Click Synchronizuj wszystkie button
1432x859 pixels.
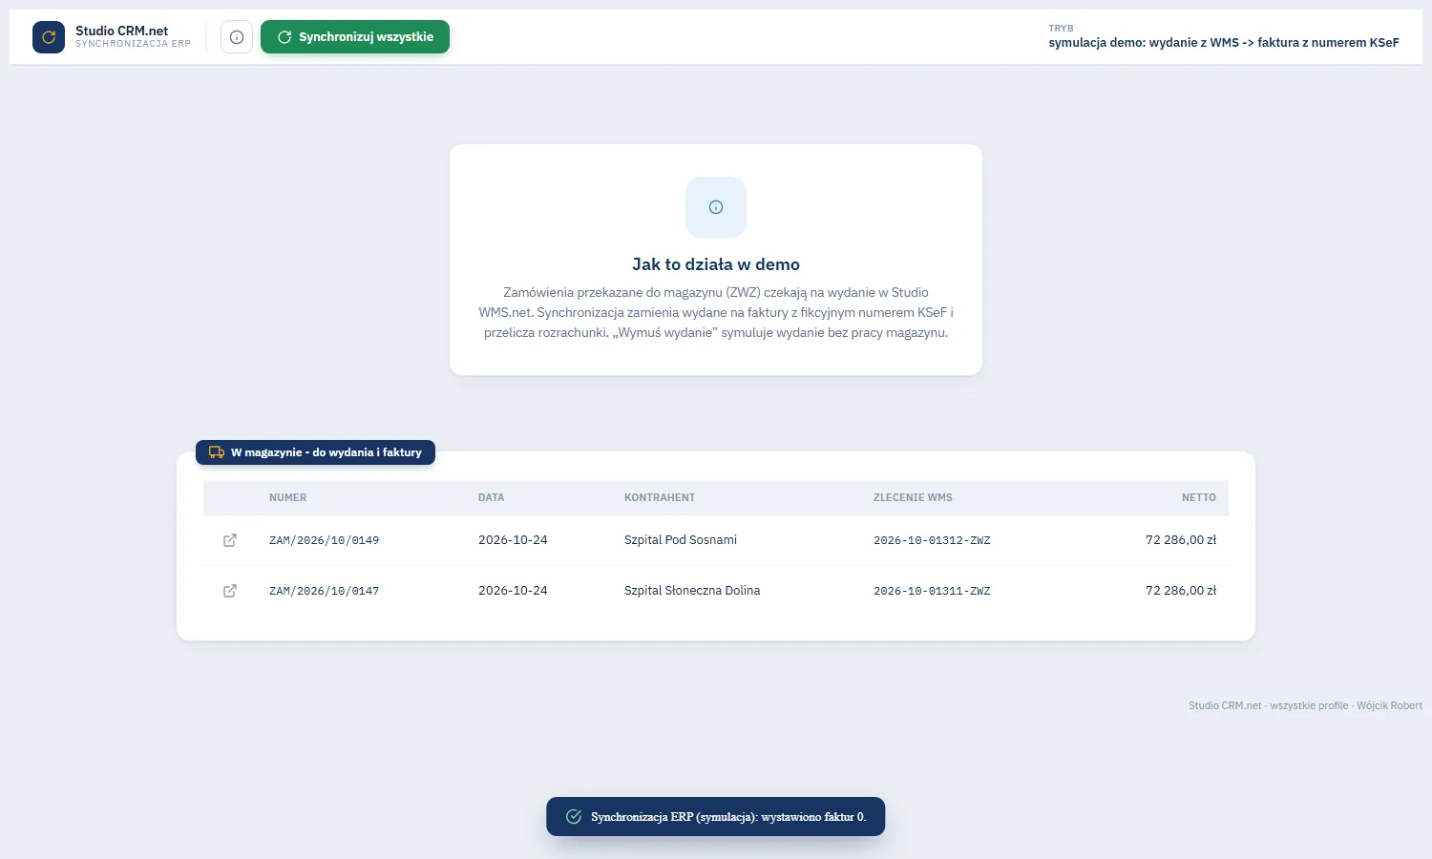355,37
